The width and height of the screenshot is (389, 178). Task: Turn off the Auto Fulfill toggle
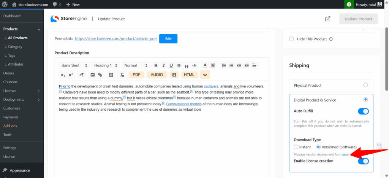pyautogui.click(x=363, y=111)
